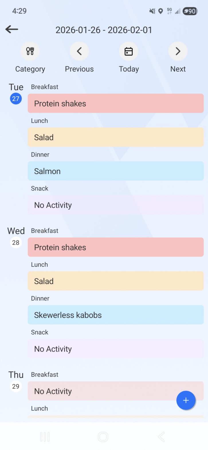The height and width of the screenshot is (450, 208).
Task: Tap Wednesday snack No Activity slot
Action: point(115,349)
